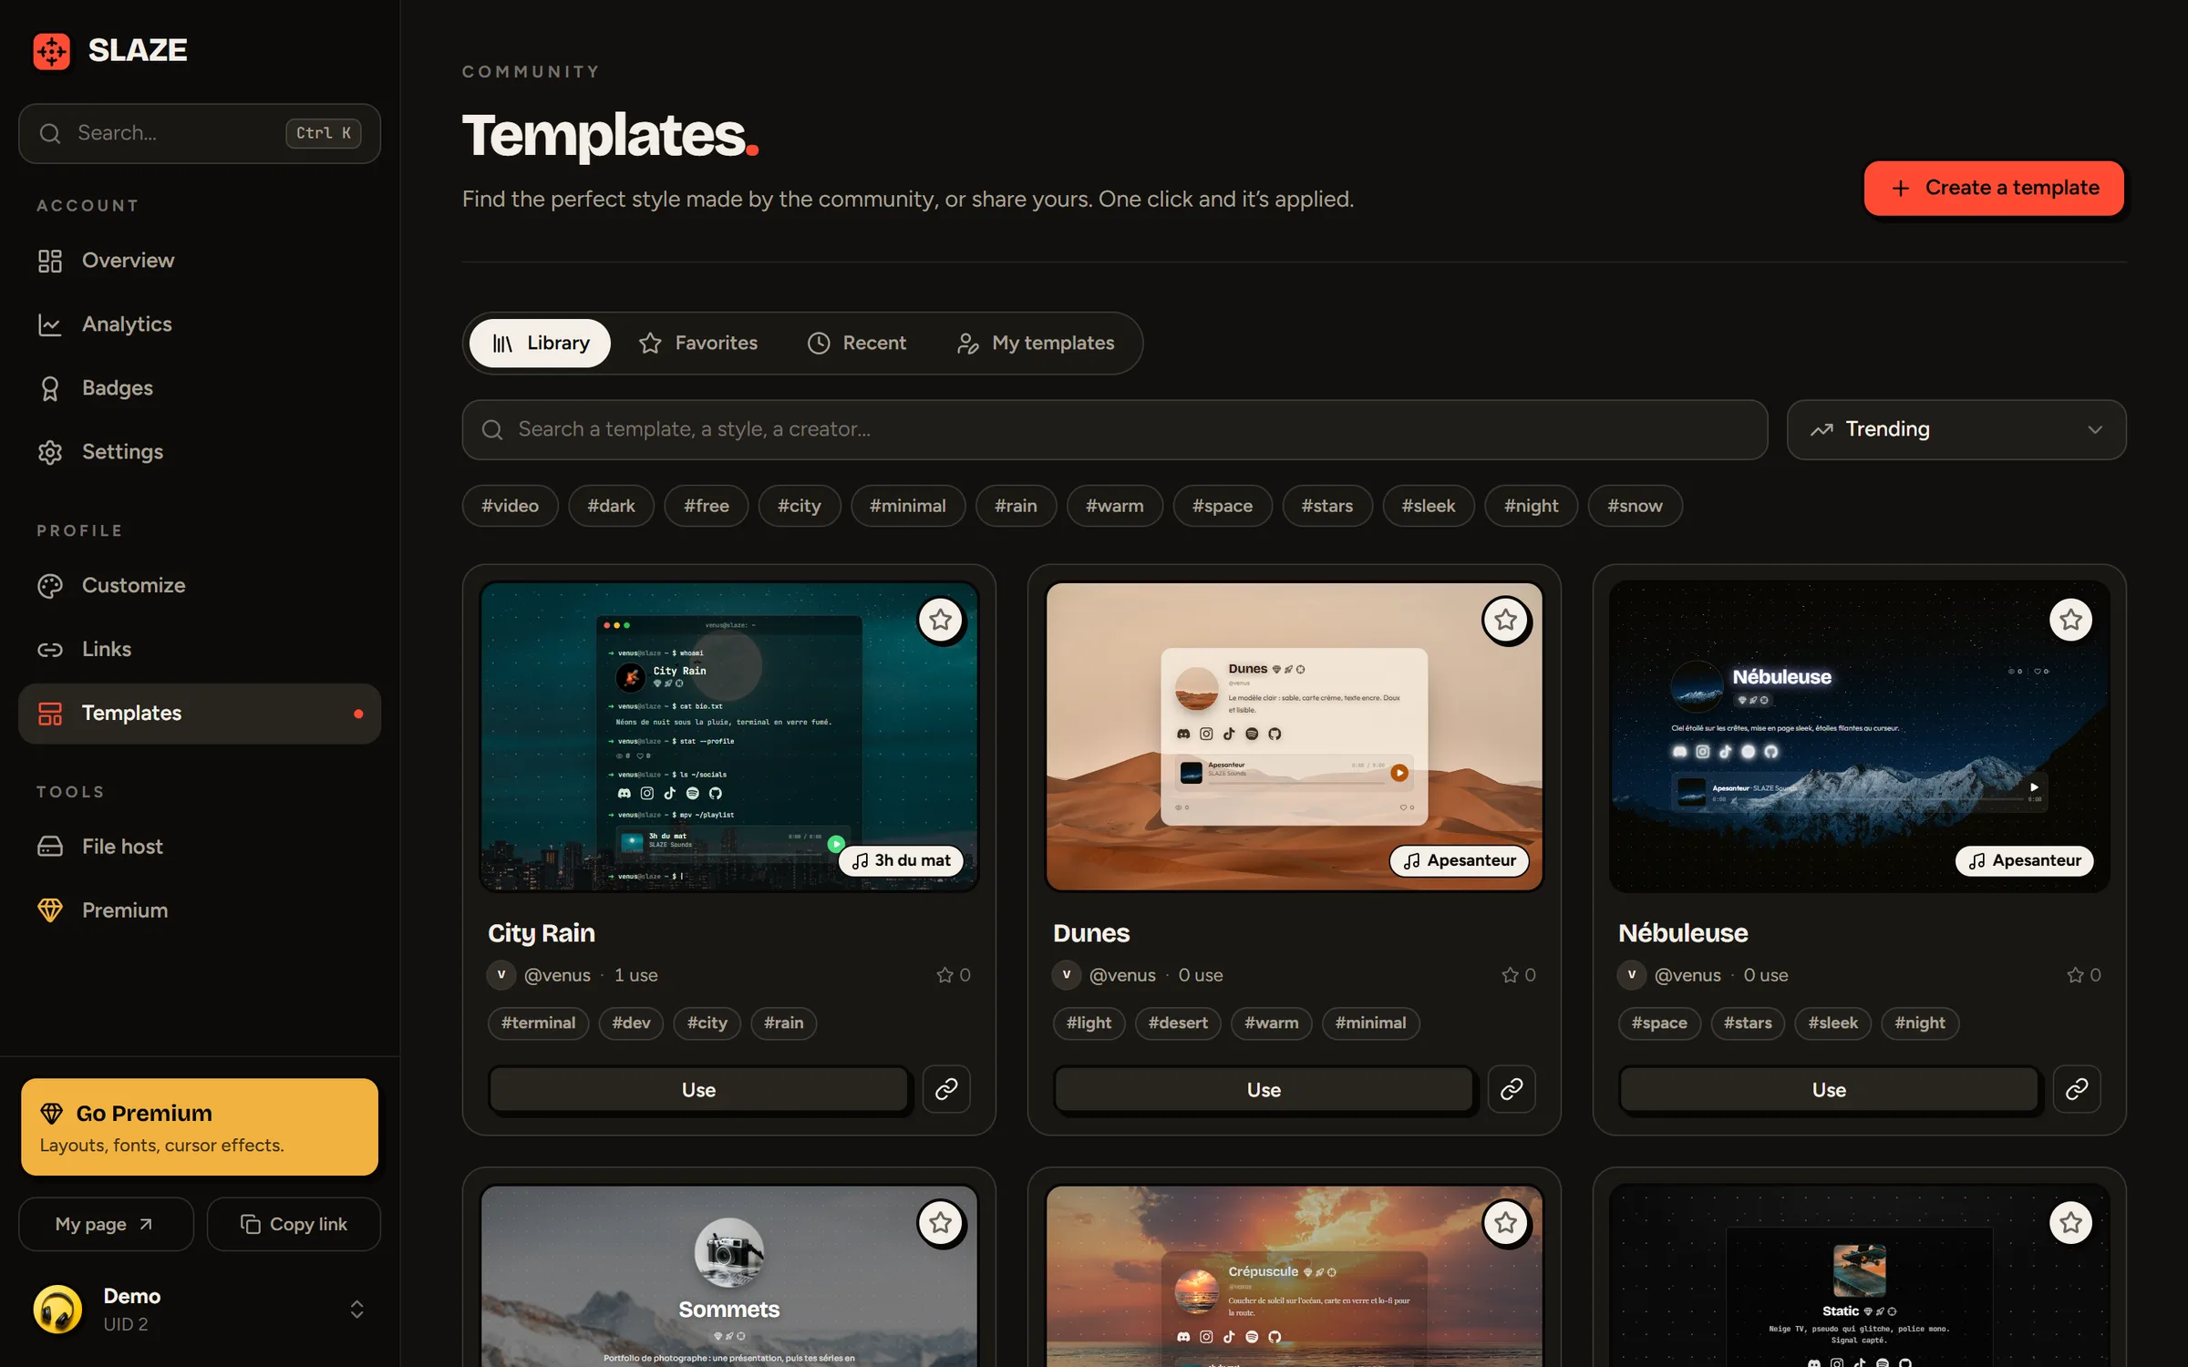Favorite the City Rain template
2188x1367 pixels.
pyautogui.click(x=941, y=620)
